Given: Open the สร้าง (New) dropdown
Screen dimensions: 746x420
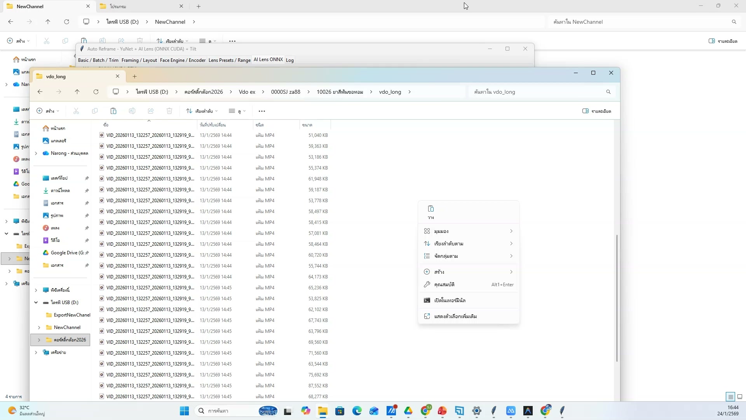Looking at the screenshot, I should click(47, 111).
